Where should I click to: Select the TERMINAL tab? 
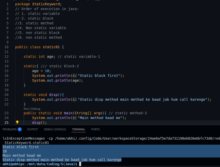click(x=79, y=129)
